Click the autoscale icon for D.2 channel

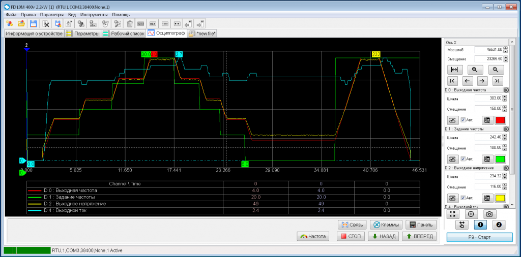coord(452,198)
